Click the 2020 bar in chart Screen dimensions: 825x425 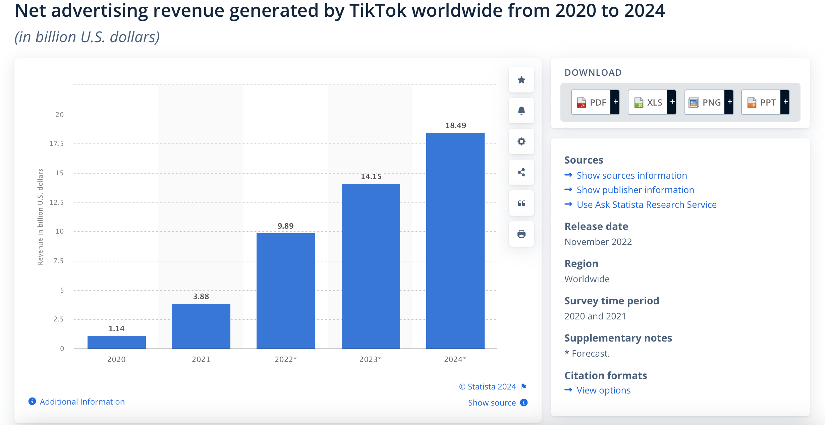tap(117, 342)
